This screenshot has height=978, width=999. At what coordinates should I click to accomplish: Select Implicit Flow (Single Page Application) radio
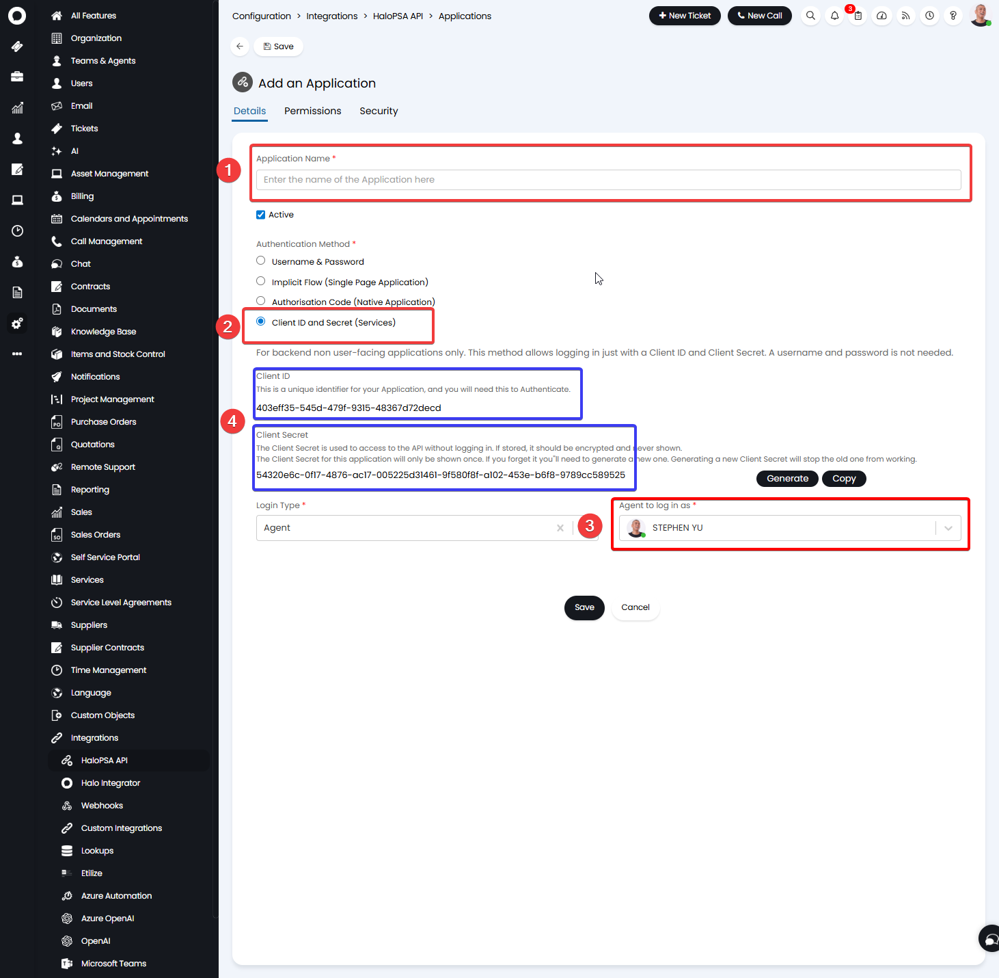(x=260, y=281)
